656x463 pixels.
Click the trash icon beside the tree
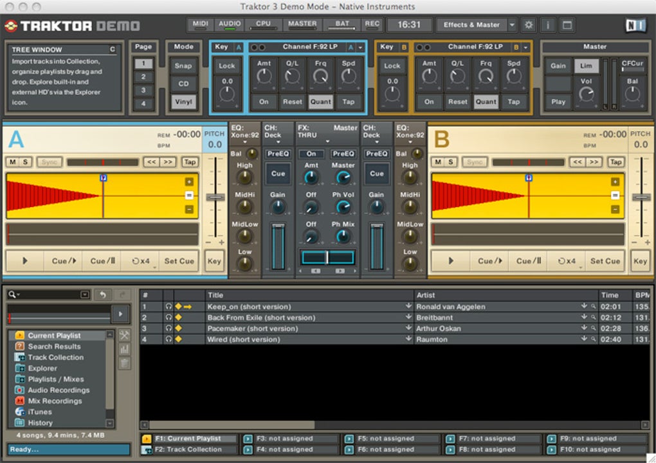click(x=124, y=363)
